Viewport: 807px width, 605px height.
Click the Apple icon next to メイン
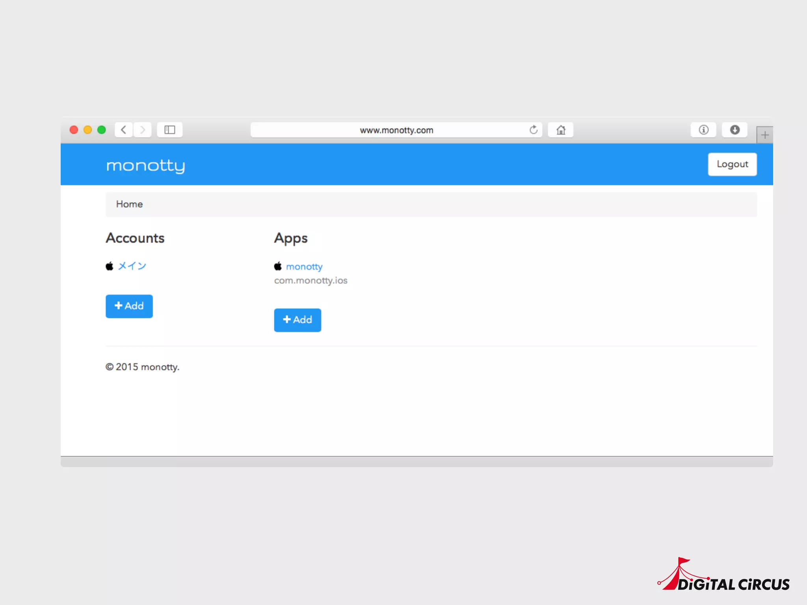(x=110, y=266)
